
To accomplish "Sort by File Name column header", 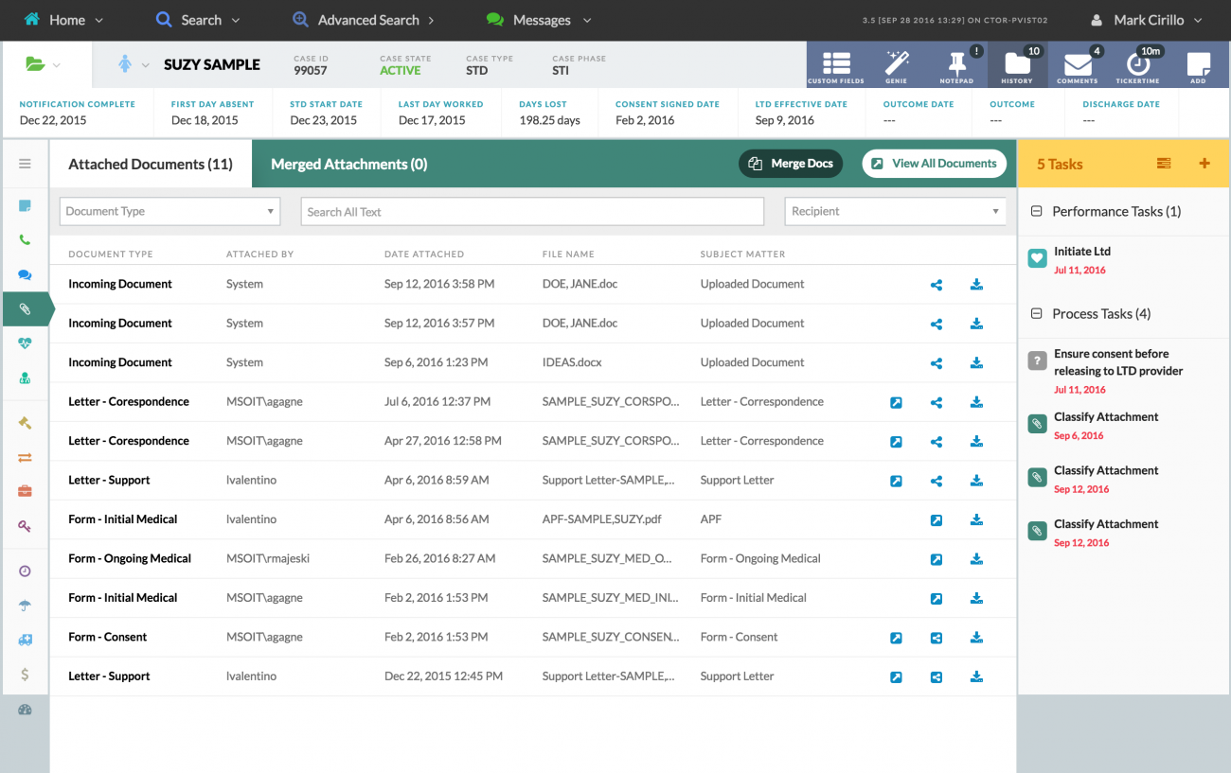I will tap(568, 255).
